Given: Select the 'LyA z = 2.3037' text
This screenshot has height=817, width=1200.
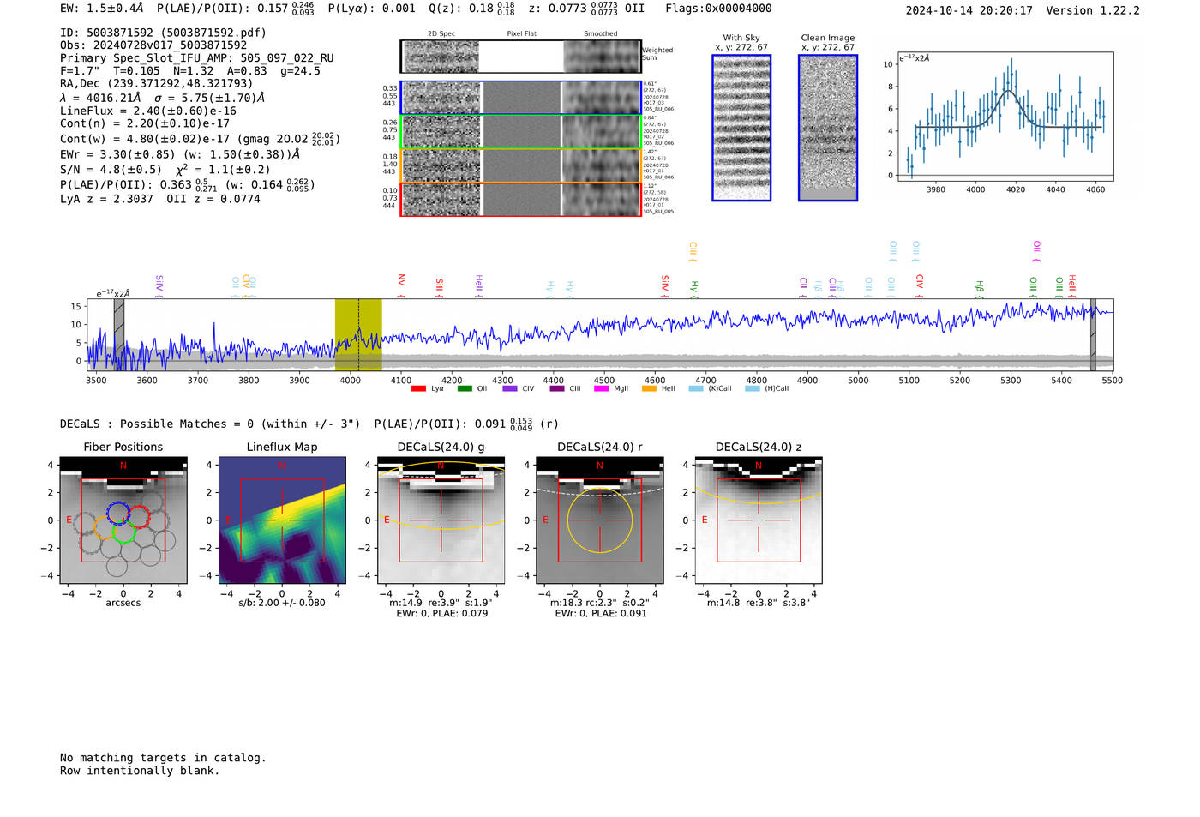Looking at the screenshot, I should (106, 199).
